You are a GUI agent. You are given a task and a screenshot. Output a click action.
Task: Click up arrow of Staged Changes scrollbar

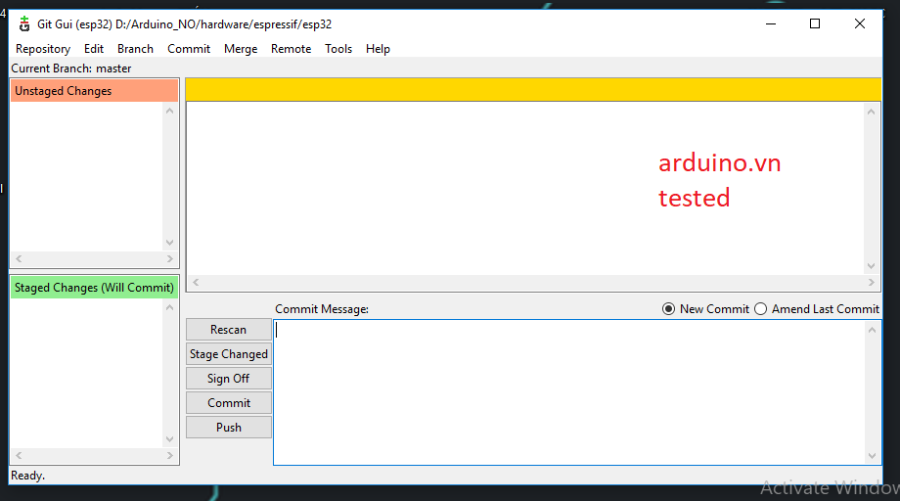(x=169, y=307)
